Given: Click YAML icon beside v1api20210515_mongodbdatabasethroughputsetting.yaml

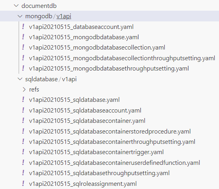Looking at the screenshot, I should tap(23, 68).
